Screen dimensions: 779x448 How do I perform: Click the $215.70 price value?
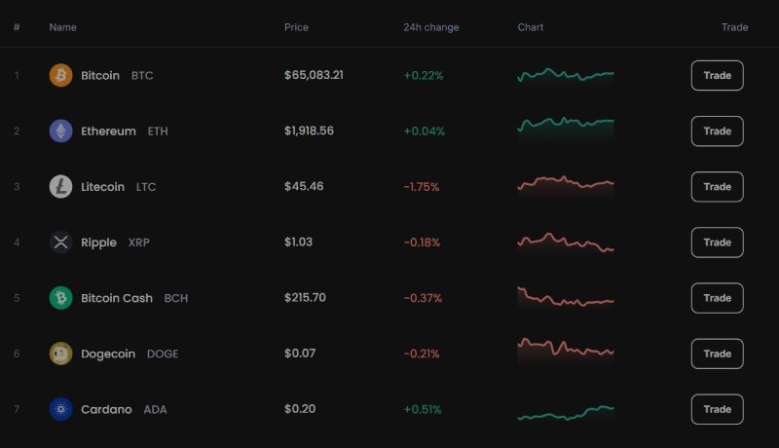point(305,297)
